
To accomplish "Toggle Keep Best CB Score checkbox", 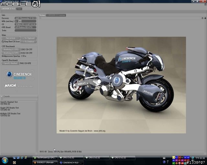I will (x=3, y=42).
